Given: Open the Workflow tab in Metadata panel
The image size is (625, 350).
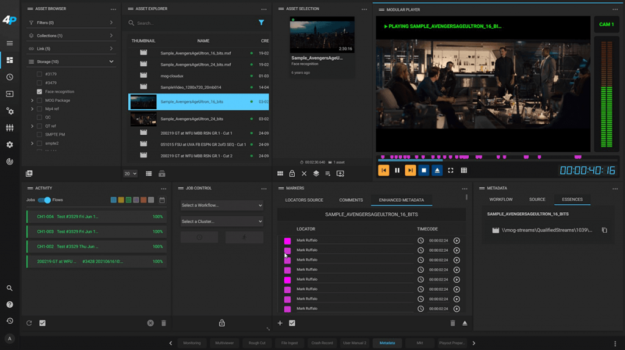Looking at the screenshot, I should [x=500, y=199].
